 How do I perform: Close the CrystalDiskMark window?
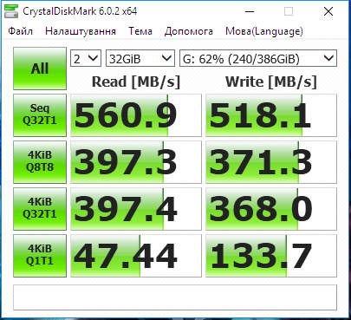pos(328,11)
